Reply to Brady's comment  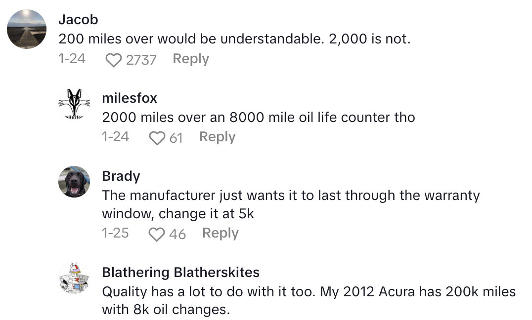click(x=220, y=233)
